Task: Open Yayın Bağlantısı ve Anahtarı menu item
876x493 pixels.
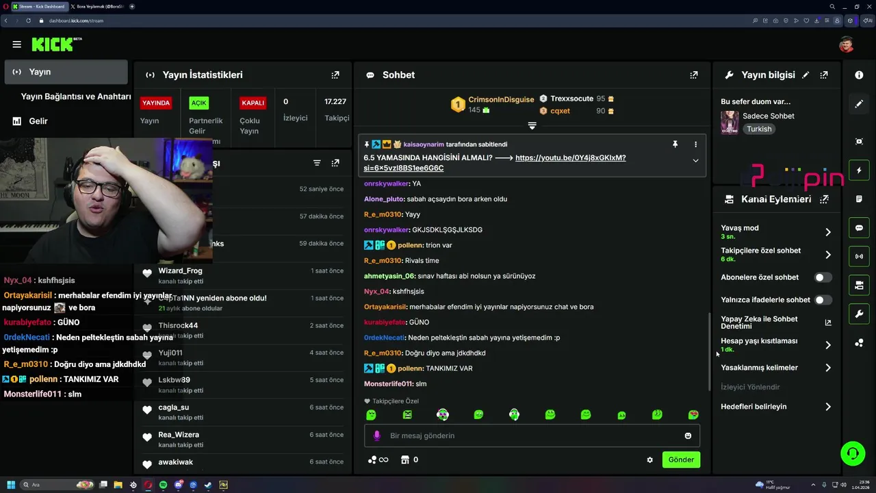Action: (75, 97)
